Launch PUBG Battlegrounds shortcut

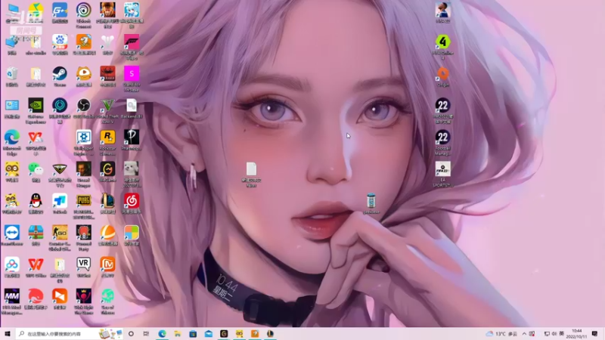[84, 206]
